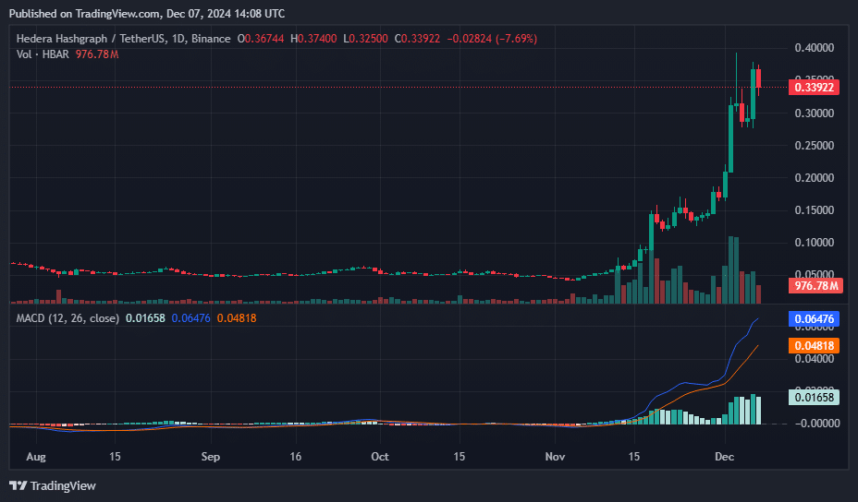Click the open value O0.36744
This screenshot has height=502, width=858.
pyautogui.click(x=261, y=39)
